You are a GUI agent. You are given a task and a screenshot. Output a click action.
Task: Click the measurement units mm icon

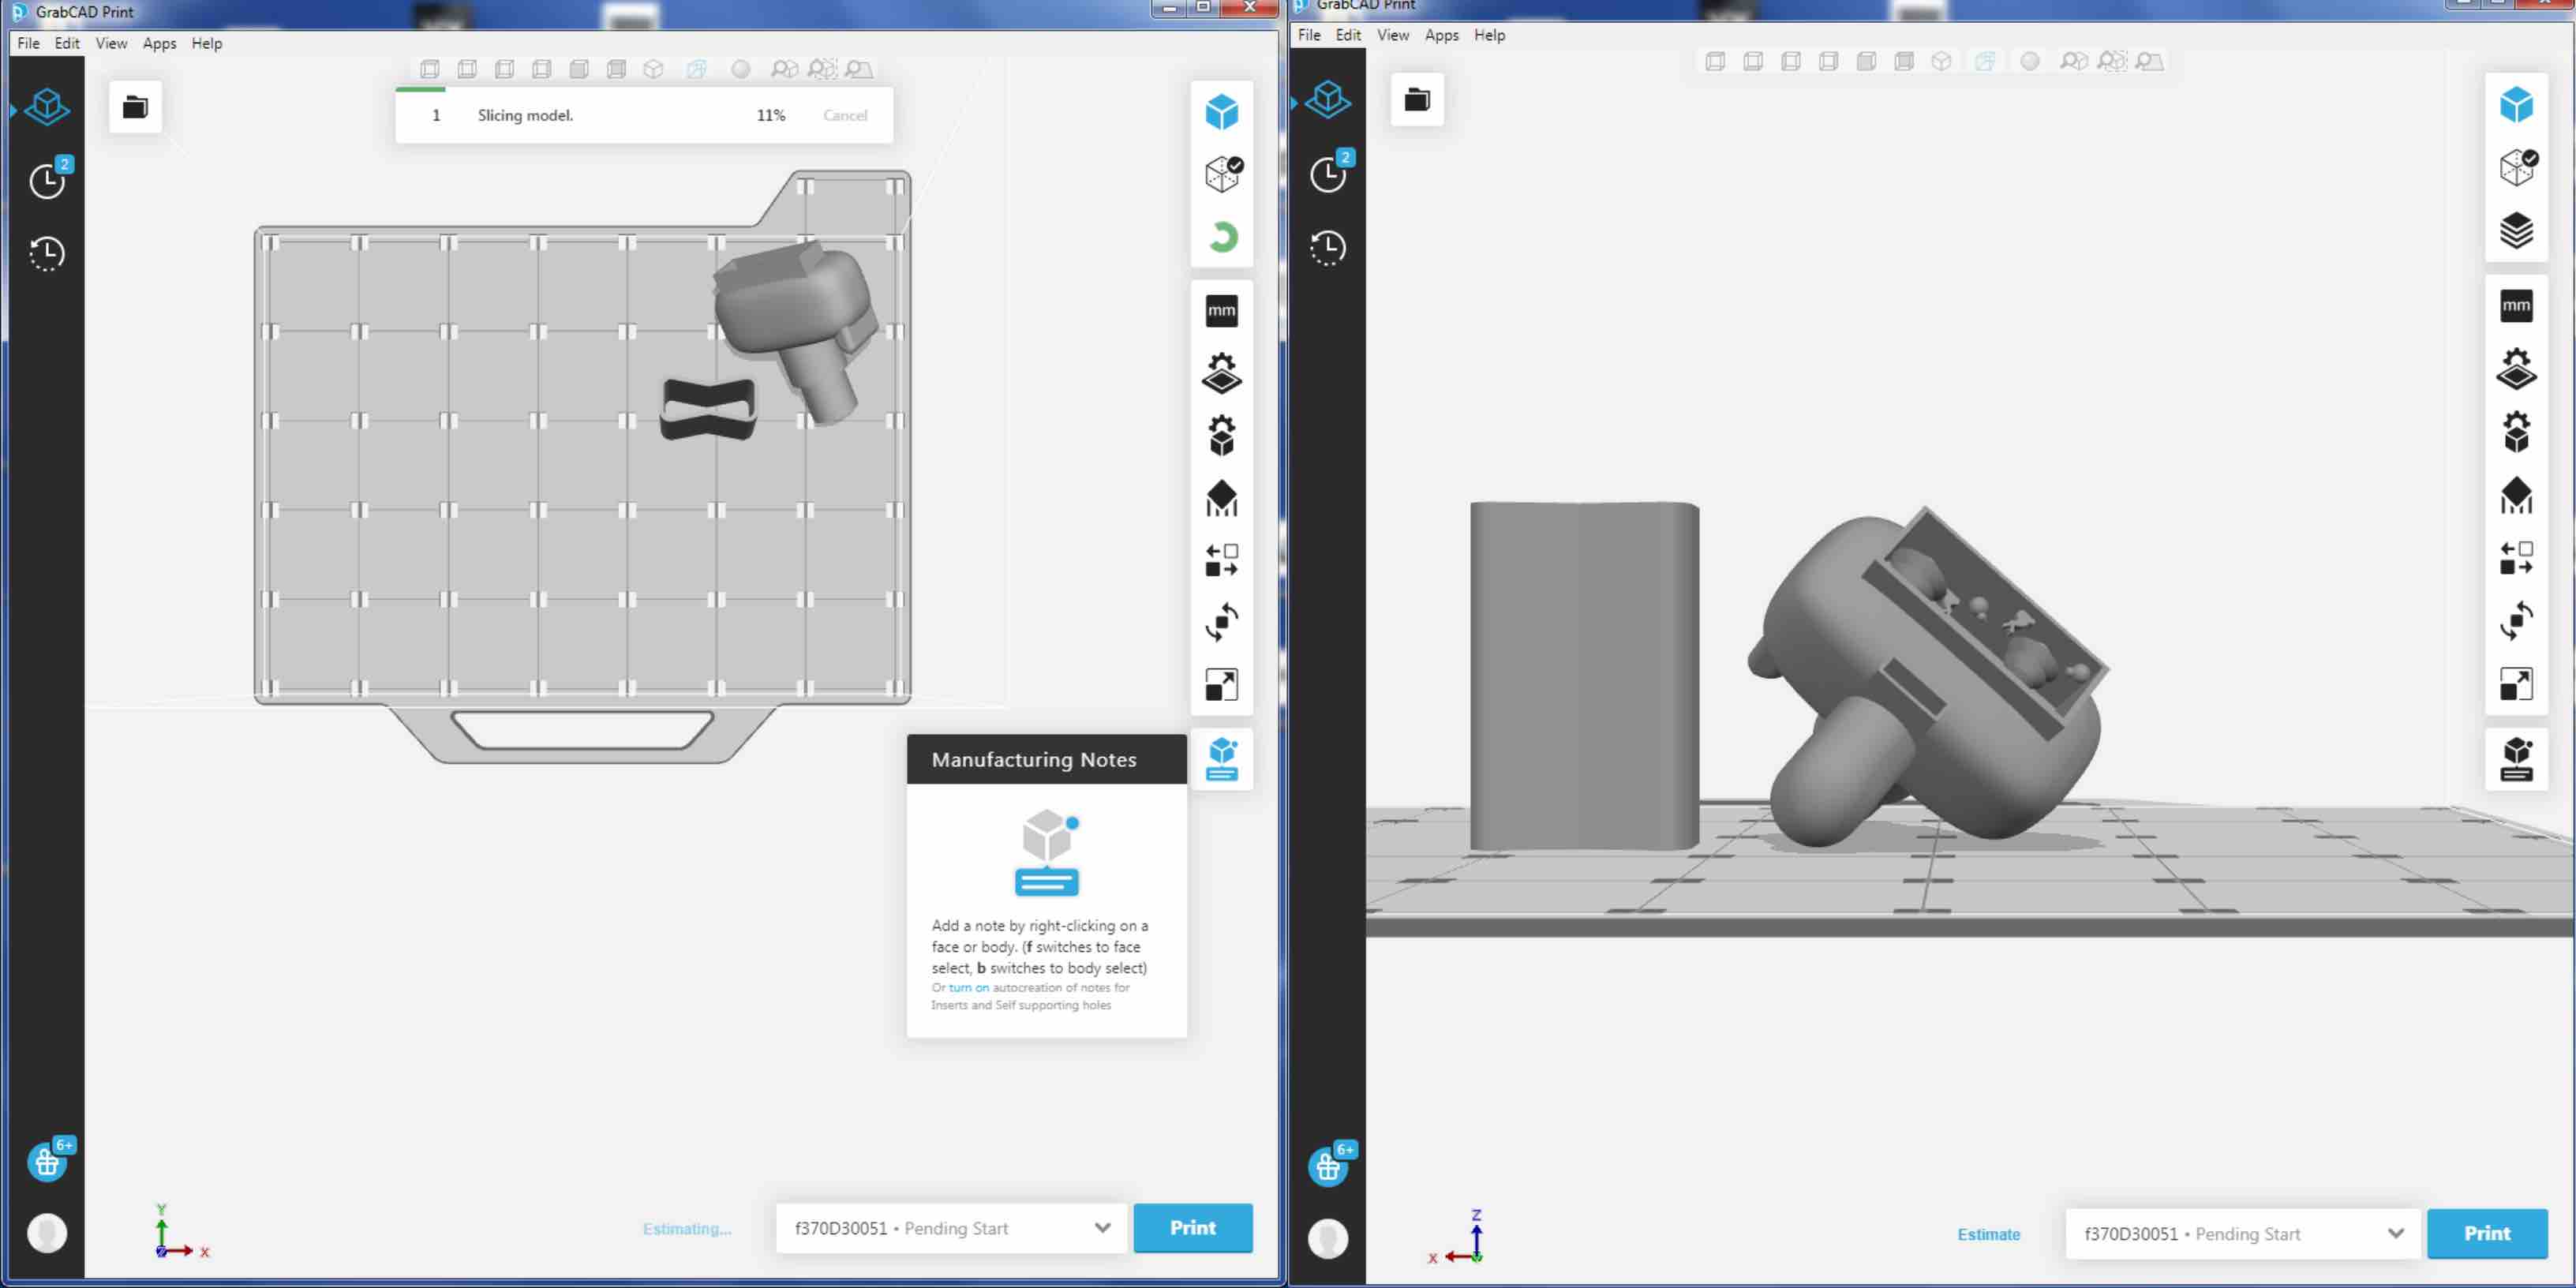1221,309
